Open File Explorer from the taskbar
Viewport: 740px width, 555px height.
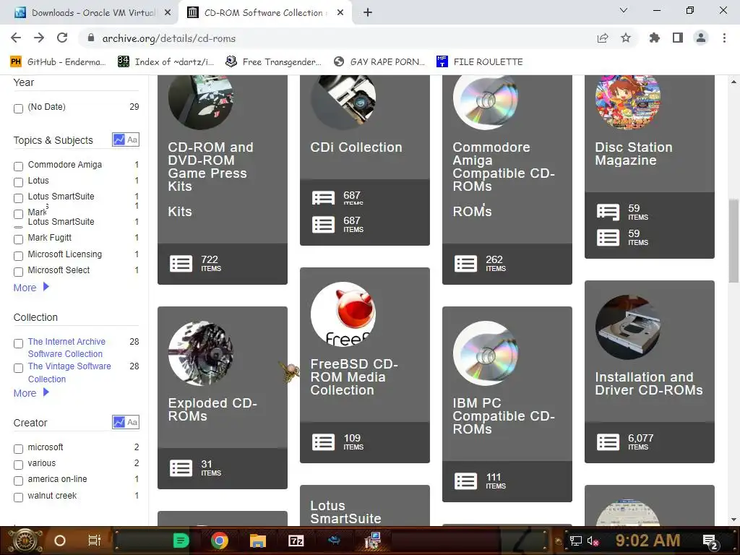pos(258,541)
